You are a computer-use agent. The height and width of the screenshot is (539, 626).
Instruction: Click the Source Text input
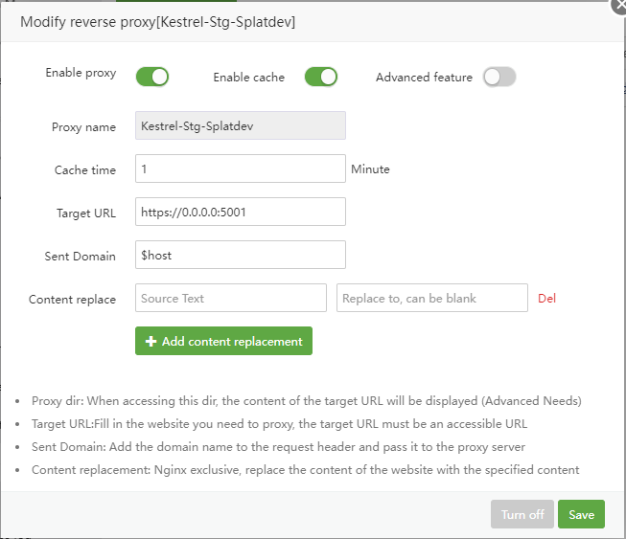point(230,298)
